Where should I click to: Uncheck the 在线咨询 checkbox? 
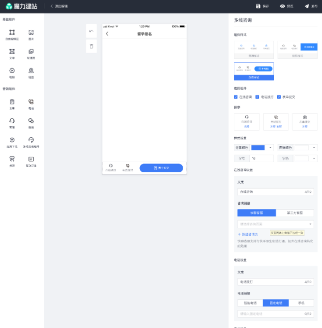(x=236, y=97)
